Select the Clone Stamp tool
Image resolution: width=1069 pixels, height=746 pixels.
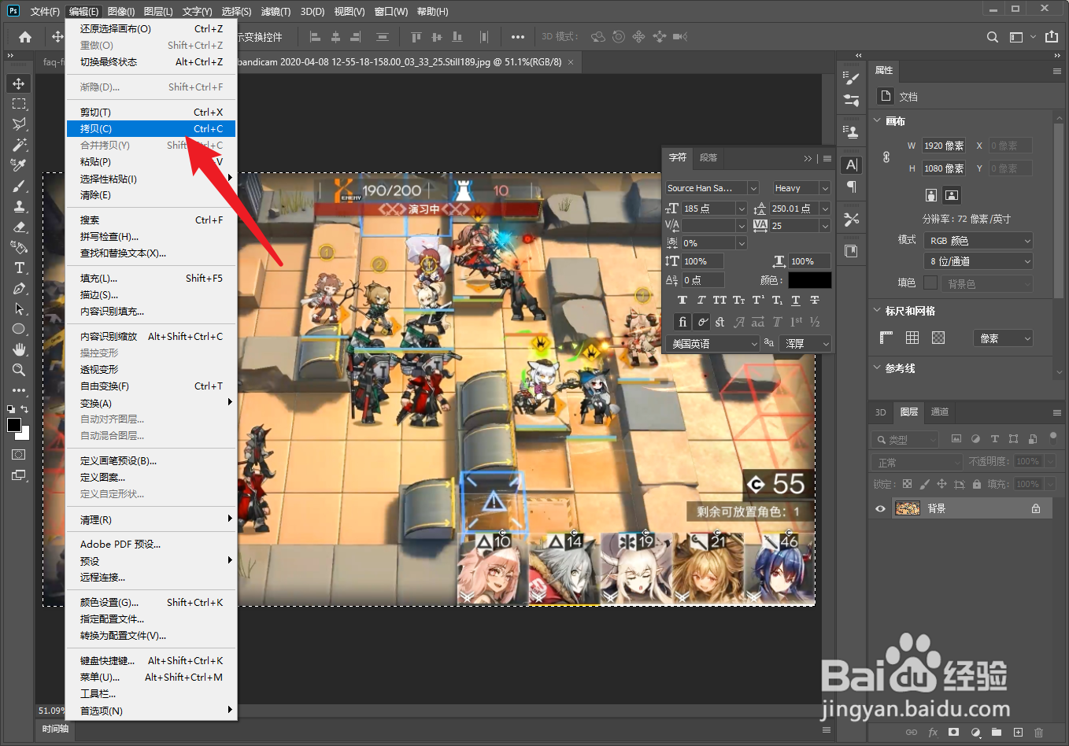(19, 206)
